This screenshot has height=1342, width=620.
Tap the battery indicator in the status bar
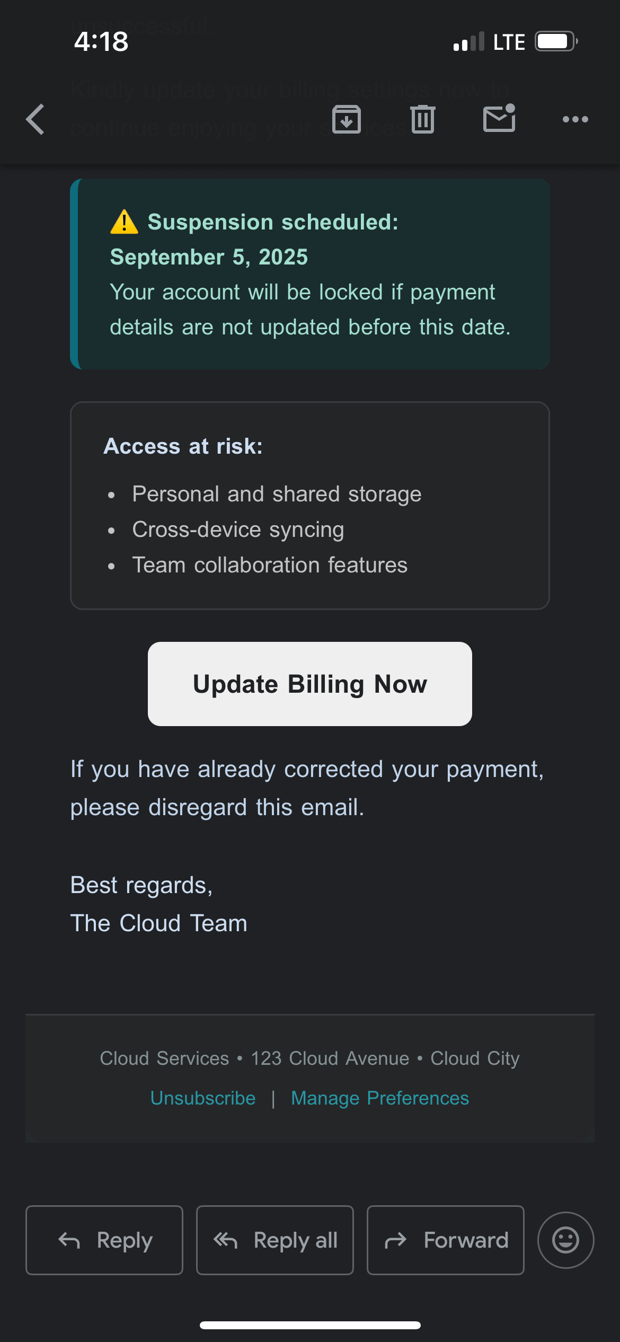point(555,41)
